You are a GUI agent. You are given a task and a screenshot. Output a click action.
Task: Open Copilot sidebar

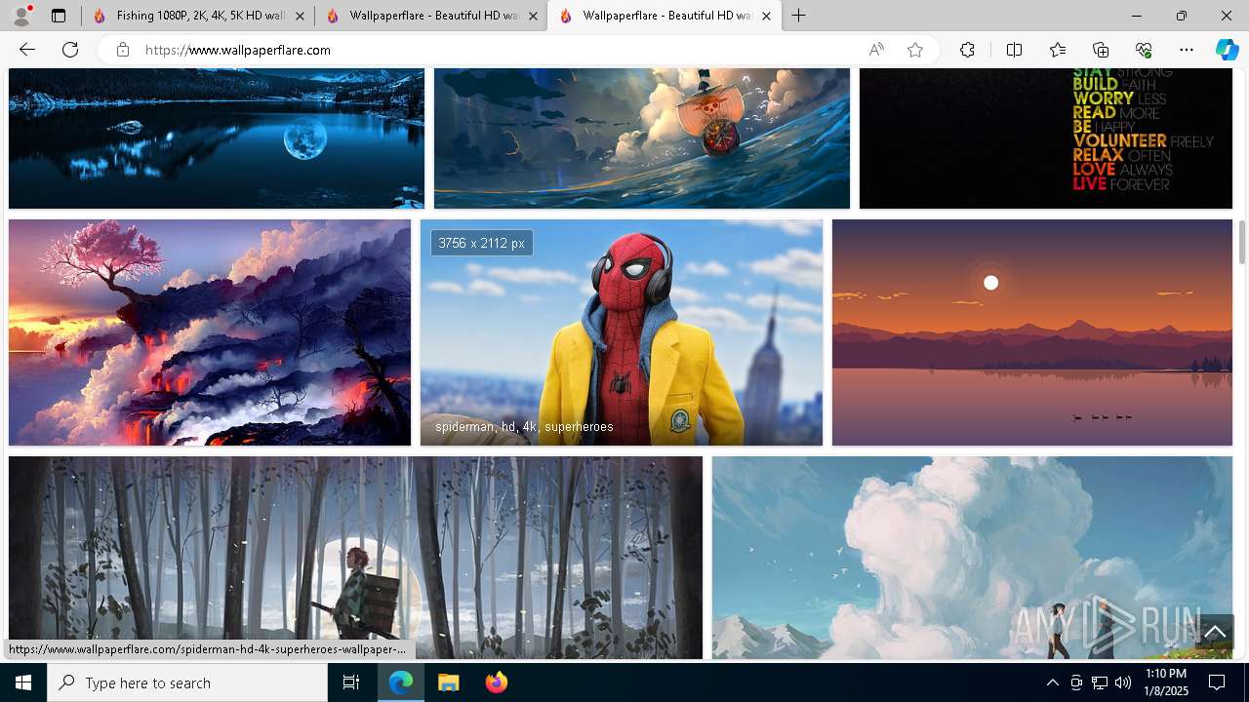[1227, 50]
